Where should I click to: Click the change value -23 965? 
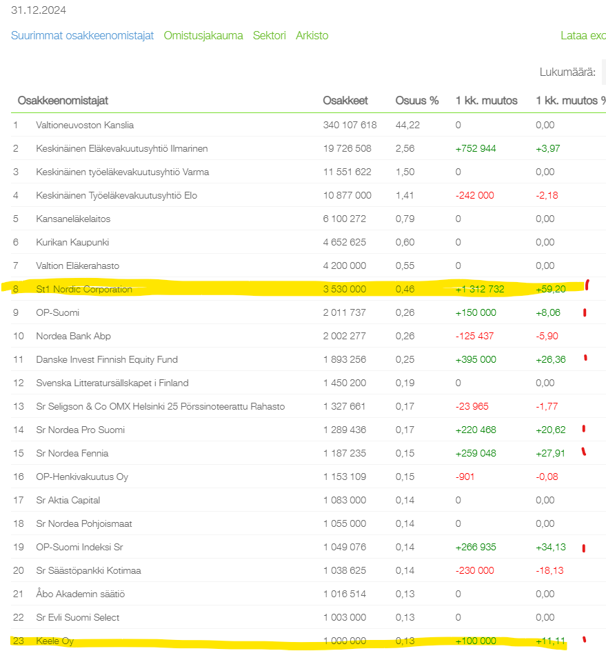(x=472, y=406)
